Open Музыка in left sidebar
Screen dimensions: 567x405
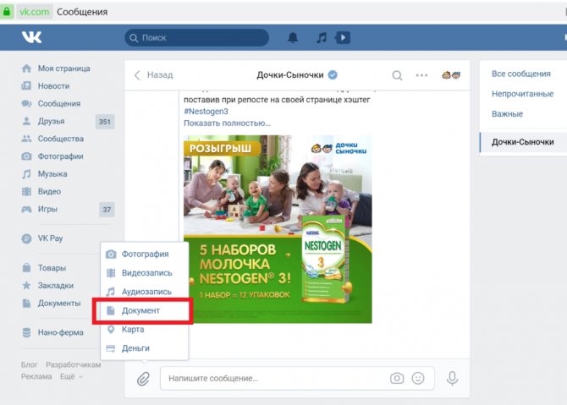[x=44, y=174]
